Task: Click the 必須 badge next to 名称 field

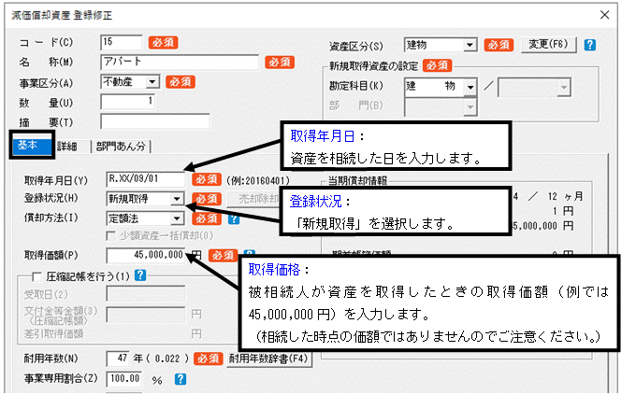Action: coord(280,63)
